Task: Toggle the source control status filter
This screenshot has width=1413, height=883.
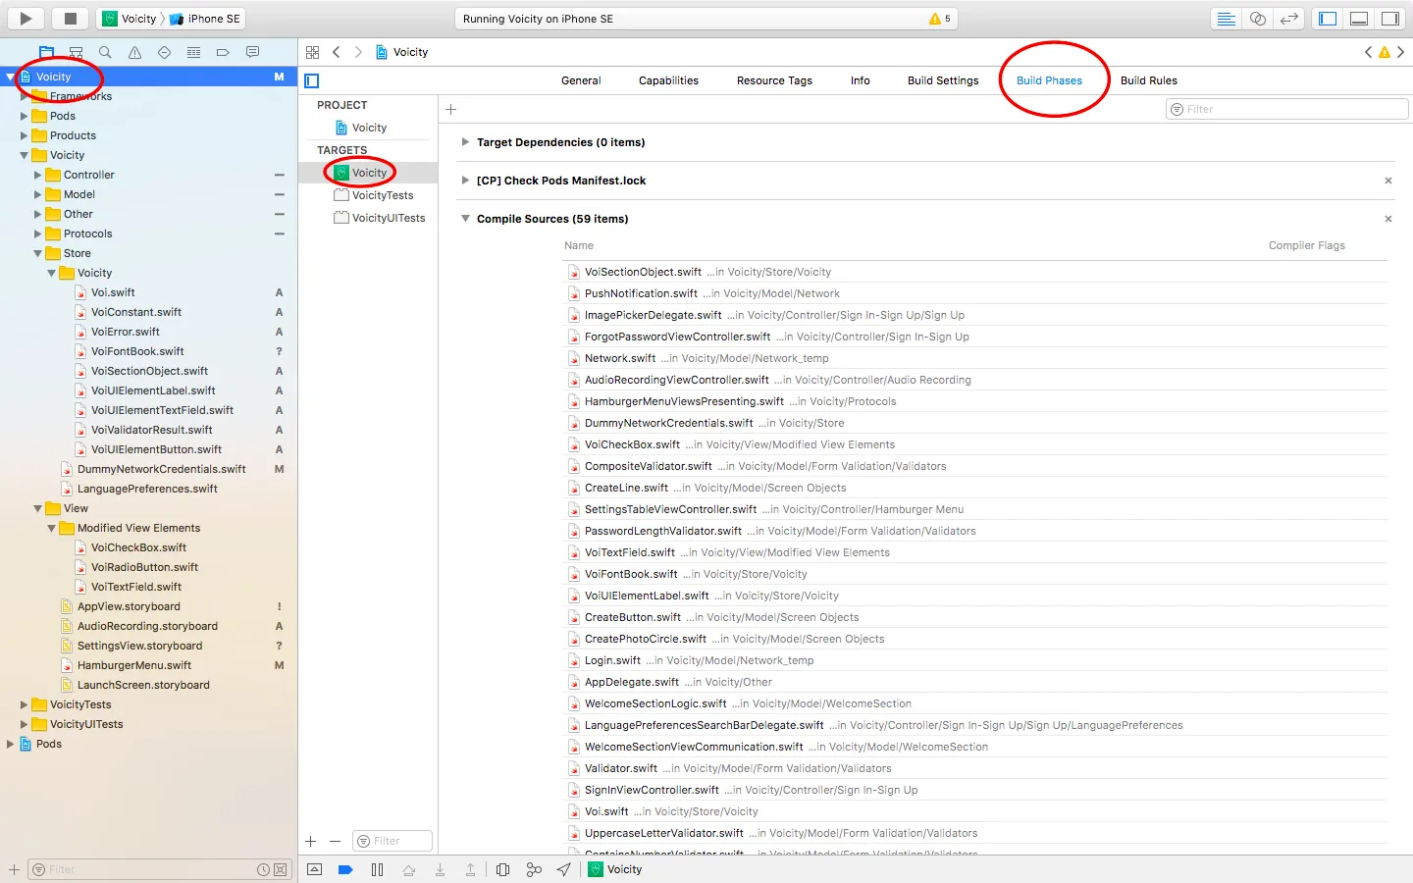Action: coord(281,869)
